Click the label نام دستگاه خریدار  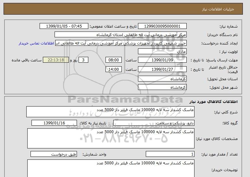pyautogui.click(x=222, y=35)
